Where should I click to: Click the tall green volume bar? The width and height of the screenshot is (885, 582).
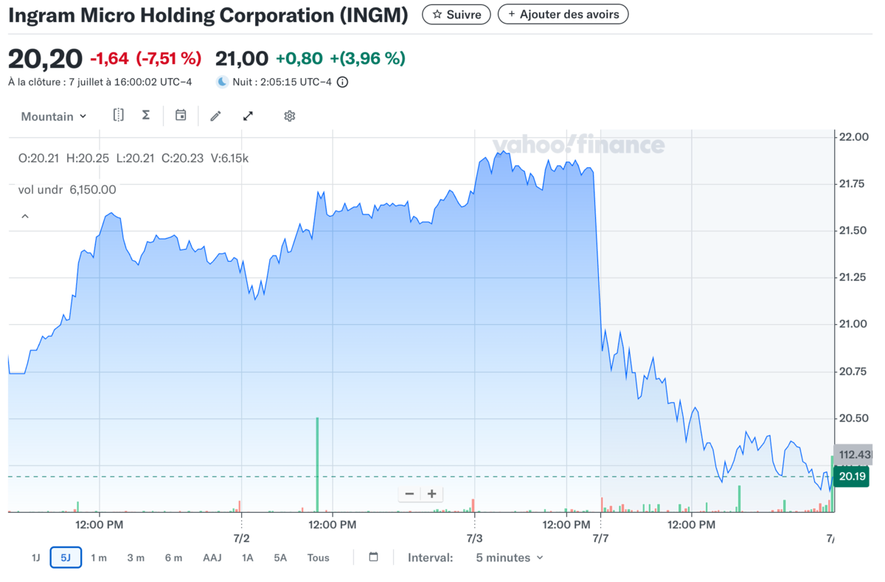(318, 465)
